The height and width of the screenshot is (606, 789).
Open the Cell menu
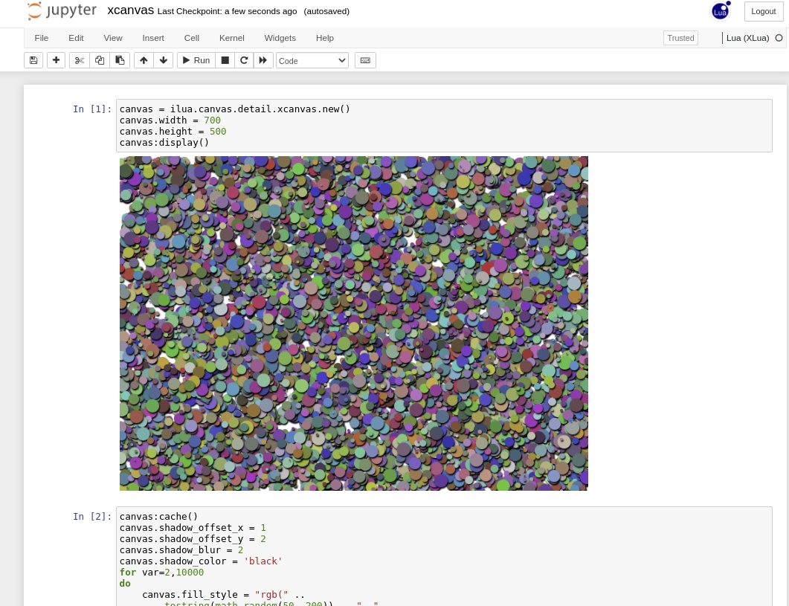192,38
